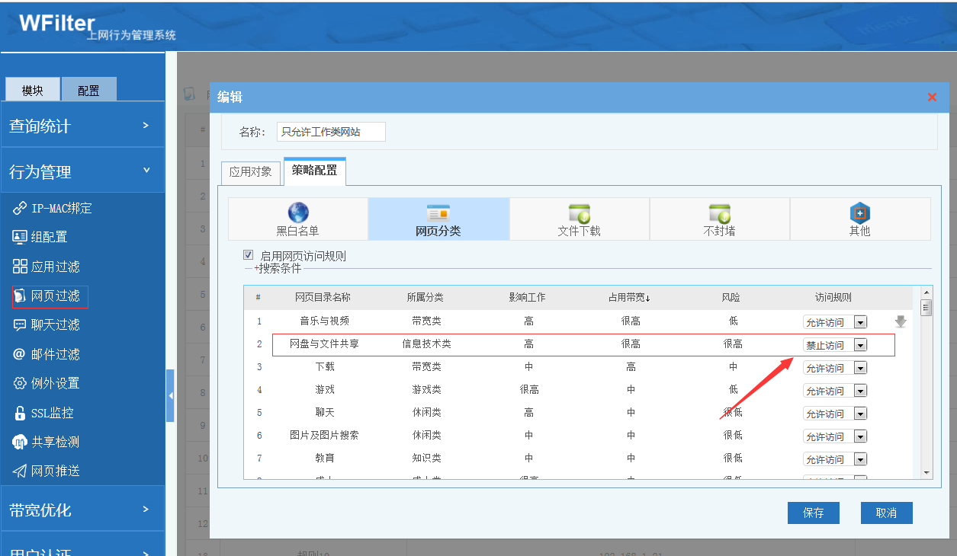Open access rule dropdown for 网盘与文件共享
The height and width of the screenshot is (556, 957).
tap(860, 345)
